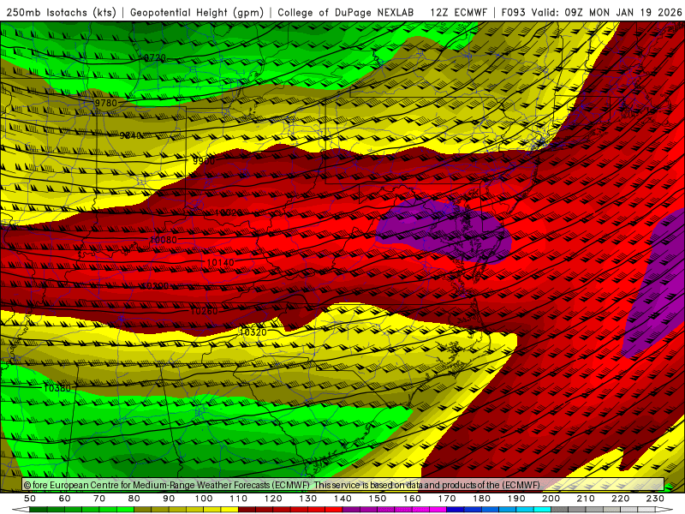This screenshot has width=685, height=514.
Task: Click the 9720 height contour label
Action: [155, 58]
